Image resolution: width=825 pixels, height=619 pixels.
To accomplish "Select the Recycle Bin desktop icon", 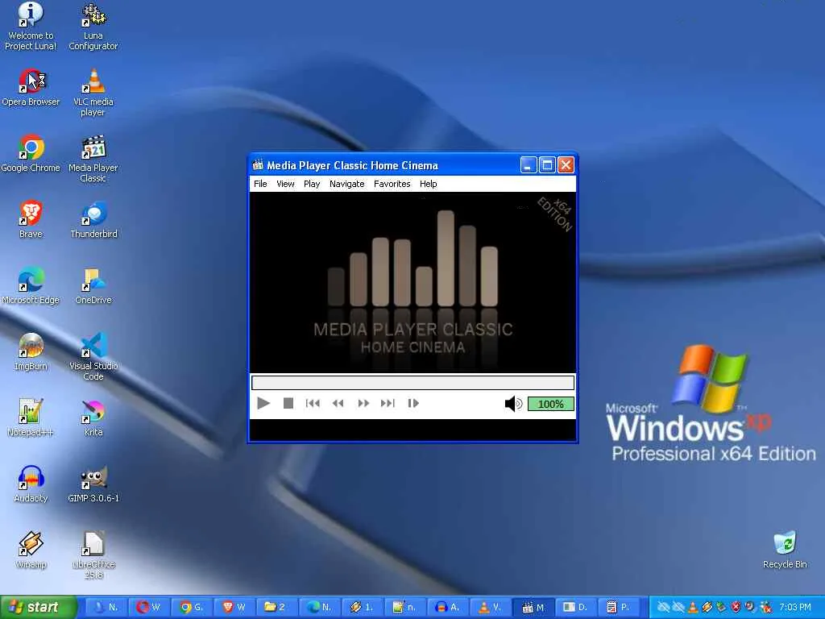I will point(785,550).
